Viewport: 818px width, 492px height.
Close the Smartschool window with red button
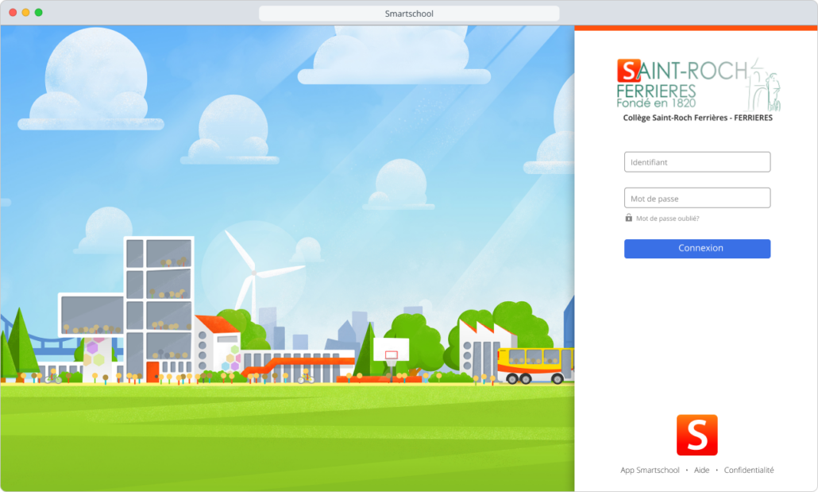click(14, 13)
